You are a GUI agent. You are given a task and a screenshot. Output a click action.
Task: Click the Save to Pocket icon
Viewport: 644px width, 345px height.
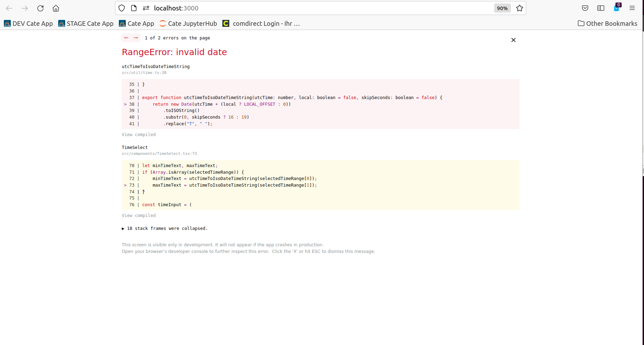tap(585, 8)
